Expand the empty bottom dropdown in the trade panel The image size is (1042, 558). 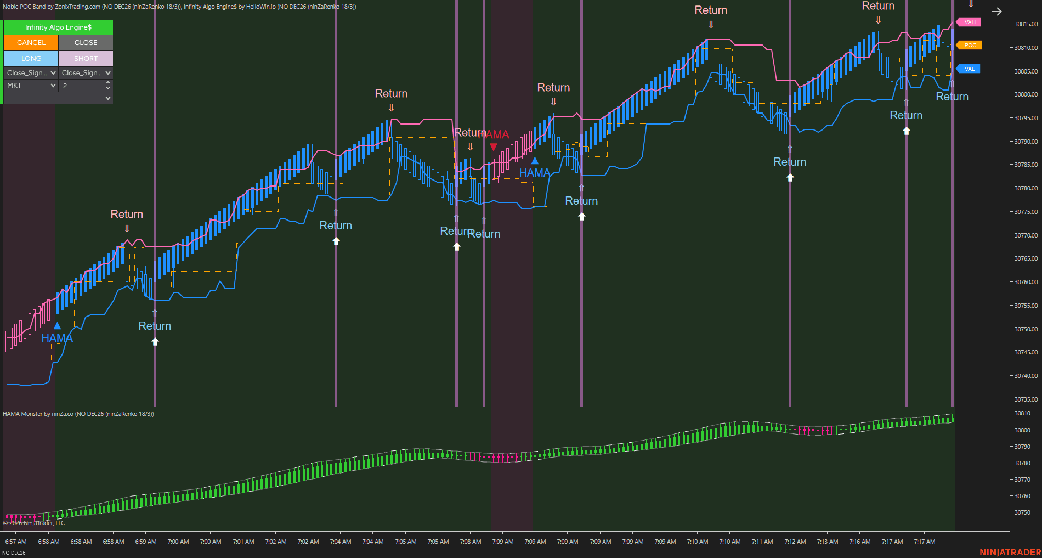pyautogui.click(x=58, y=98)
